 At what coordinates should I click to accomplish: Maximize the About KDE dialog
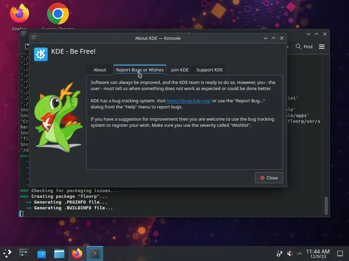click(x=274, y=38)
